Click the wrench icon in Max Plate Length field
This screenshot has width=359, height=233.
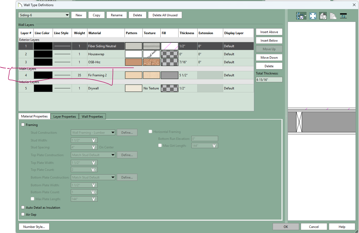click(94, 199)
